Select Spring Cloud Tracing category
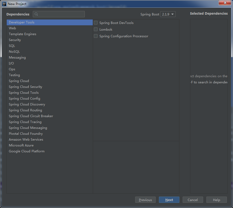 click(50, 122)
